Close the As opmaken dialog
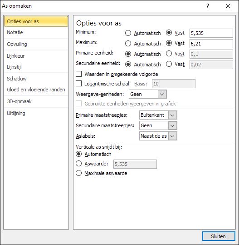Screen dimensions: 239x245 pyautogui.click(x=228, y=6)
